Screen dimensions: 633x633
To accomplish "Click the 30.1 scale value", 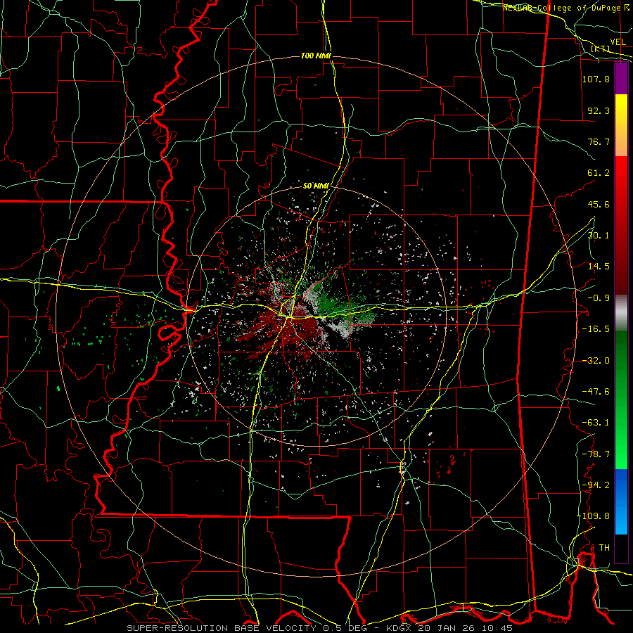I will (x=599, y=236).
